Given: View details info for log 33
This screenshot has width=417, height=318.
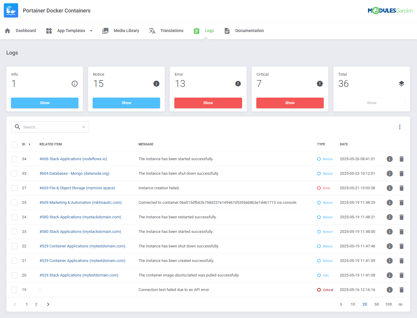Looking at the screenshot, I should pyautogui.click(x=390, y=174).
